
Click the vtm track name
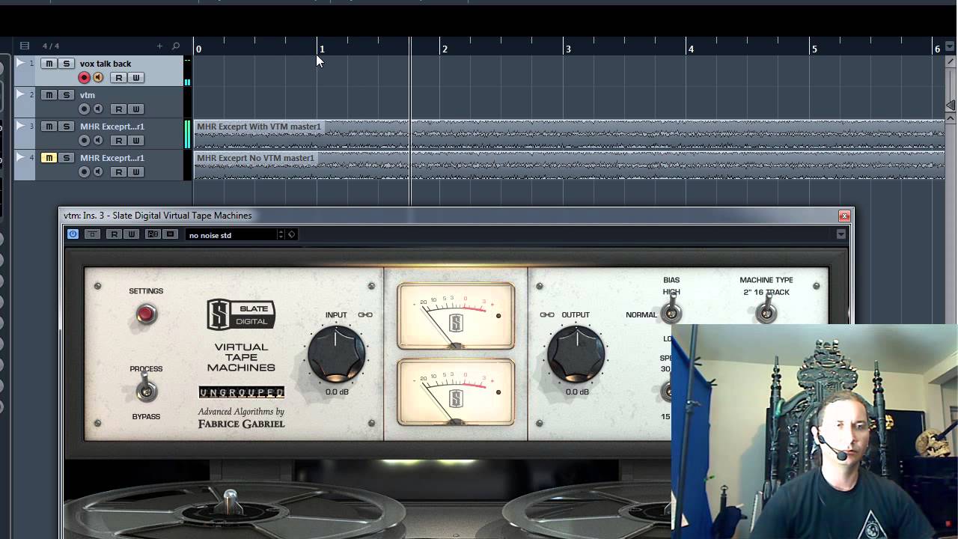tap(88, 95)
